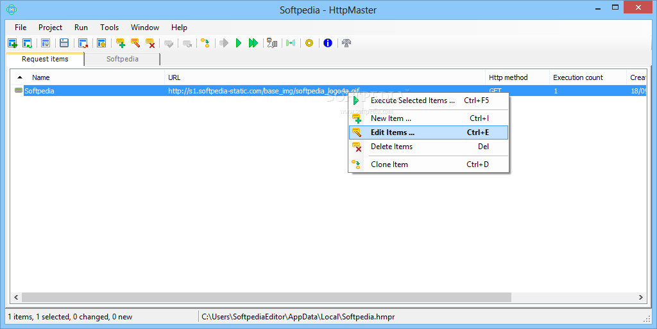Maximize the HttpMaster window

pos(615,7)
